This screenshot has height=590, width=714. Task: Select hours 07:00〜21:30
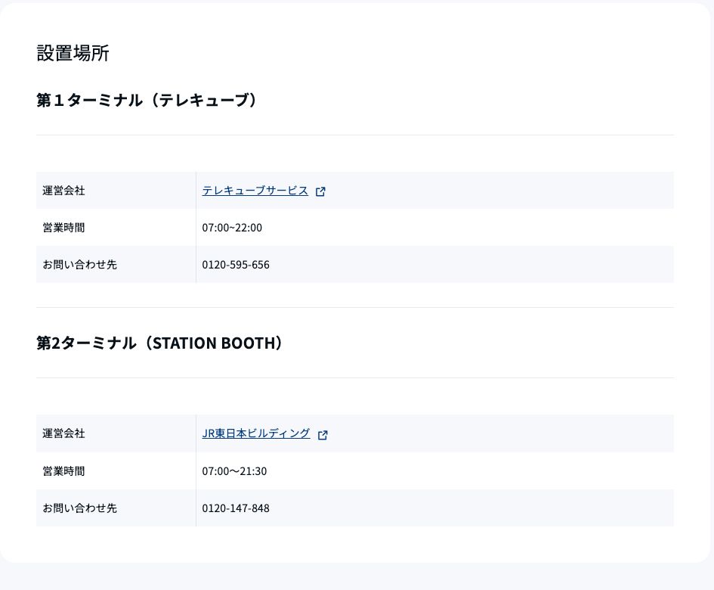click(x=234, y=471)
